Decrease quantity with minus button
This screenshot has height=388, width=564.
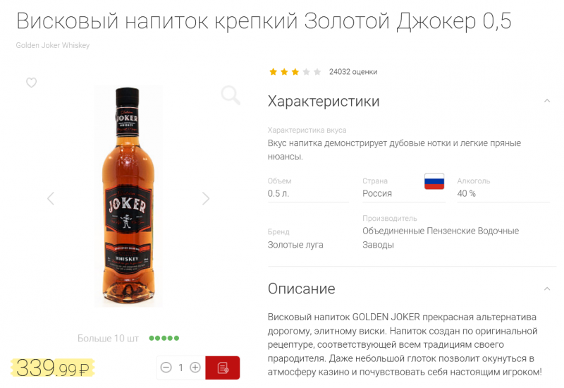166,368
